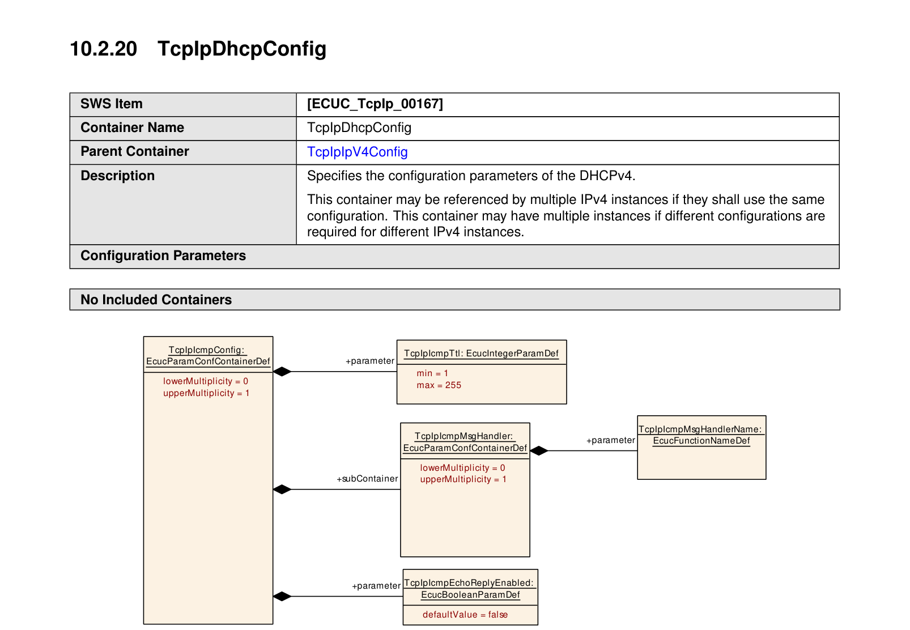Click the +parameter label next to TcpIpIcmpMsgHandlerName
This screenshot has width=910, height=630.
611,440
